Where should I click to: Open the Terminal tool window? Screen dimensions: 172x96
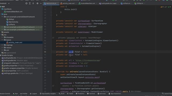point(91,94)
